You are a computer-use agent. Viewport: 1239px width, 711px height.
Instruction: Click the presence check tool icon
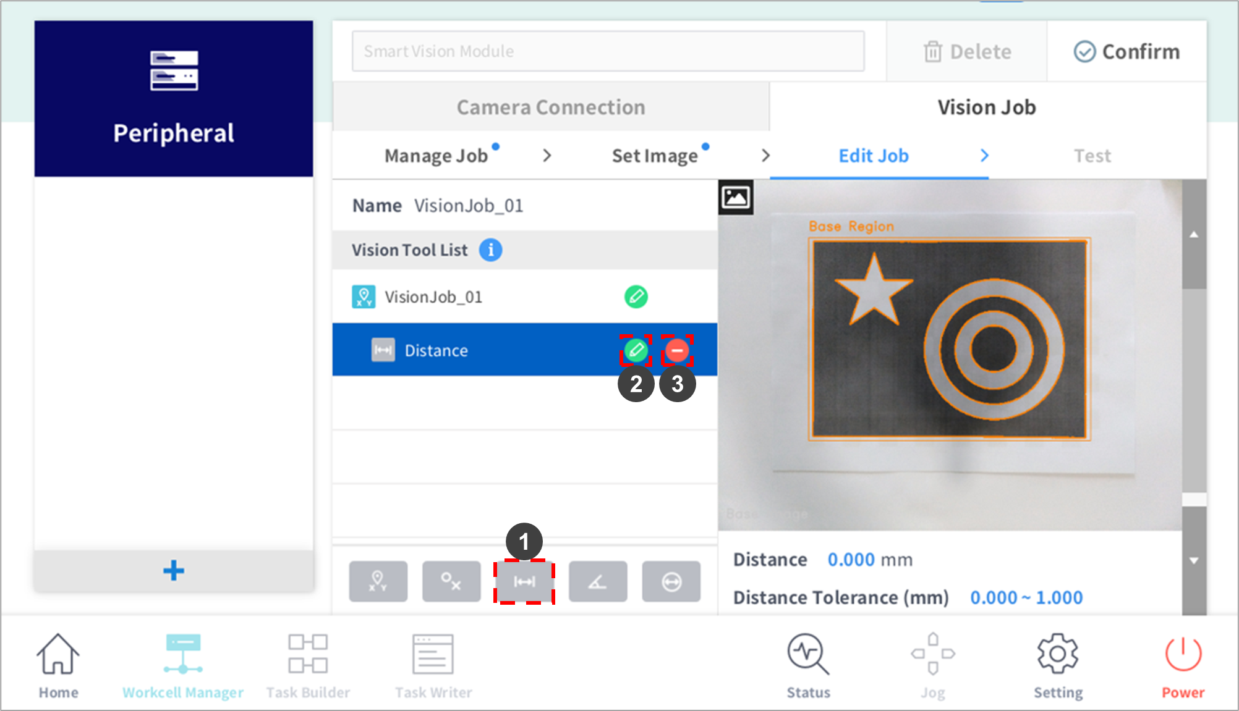point(451,581)
